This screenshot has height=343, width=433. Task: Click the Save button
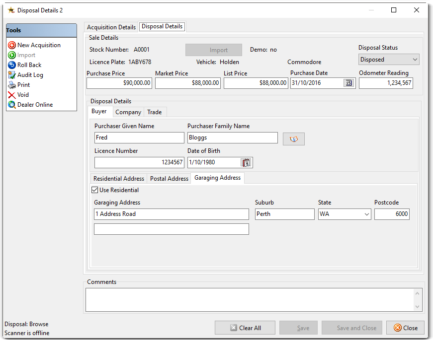298,328
